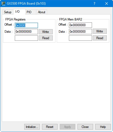Open the About tab
Viewport: 113px width, 132px height.
(41, 12)
